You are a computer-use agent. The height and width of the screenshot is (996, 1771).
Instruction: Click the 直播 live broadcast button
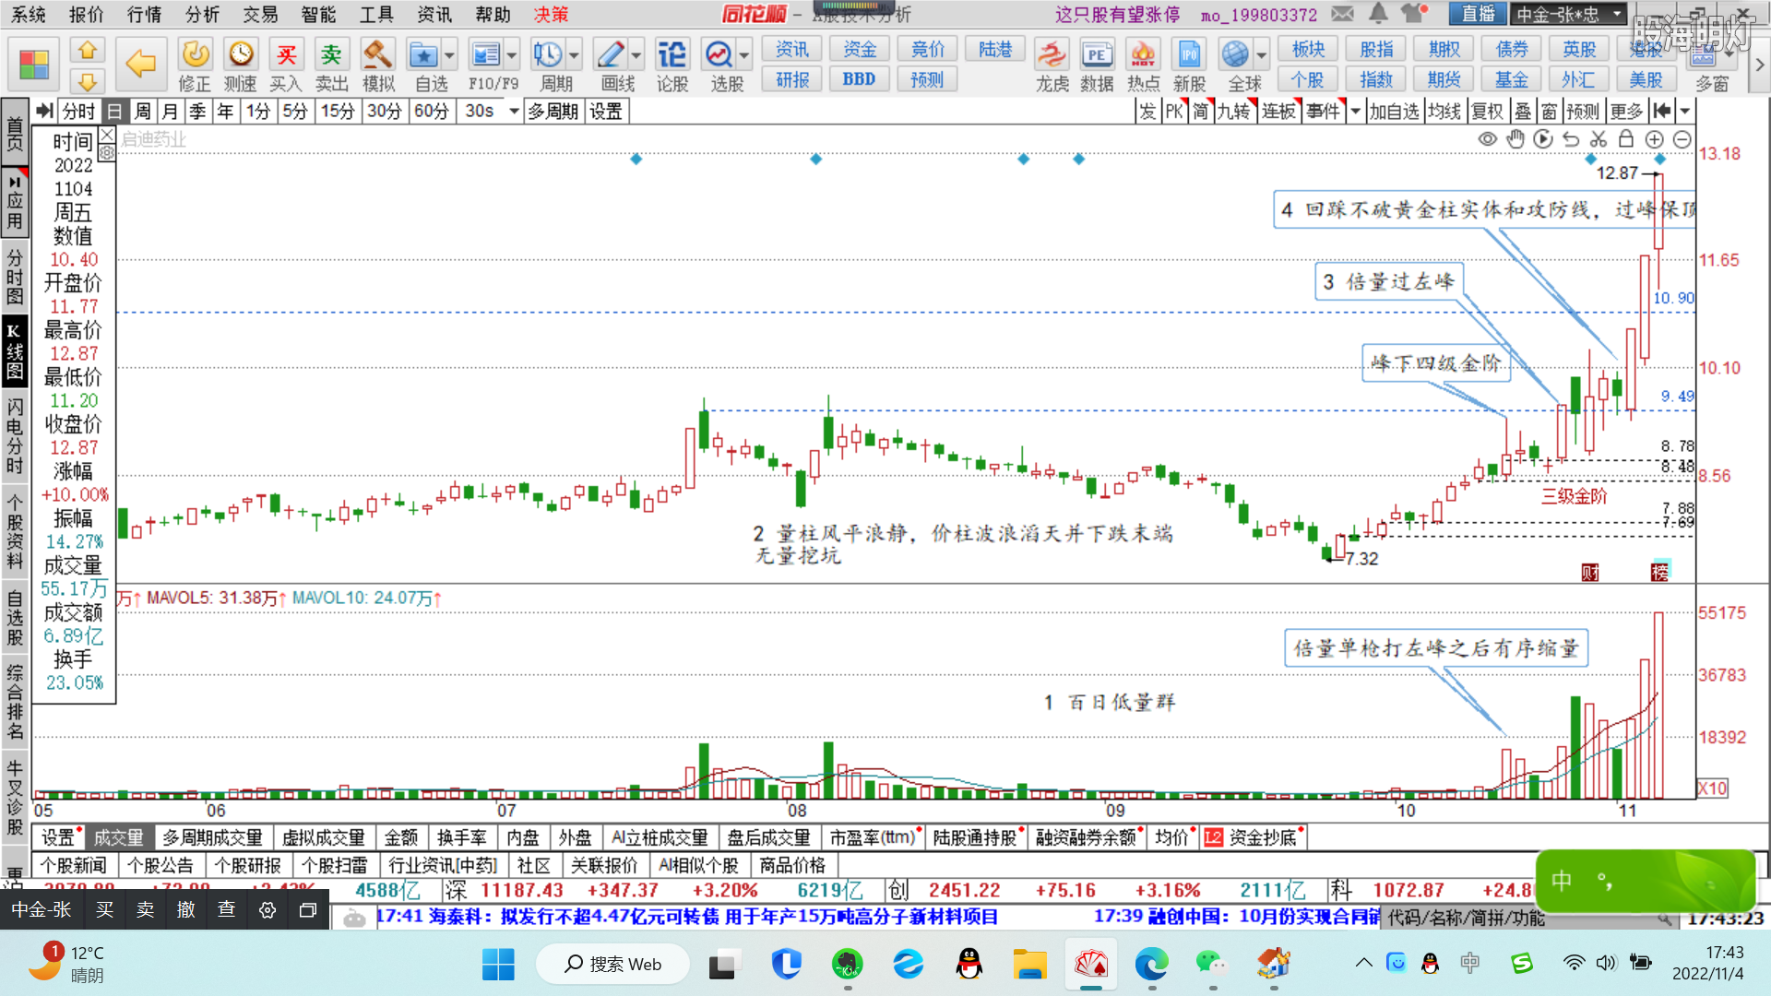(1479, 14)
